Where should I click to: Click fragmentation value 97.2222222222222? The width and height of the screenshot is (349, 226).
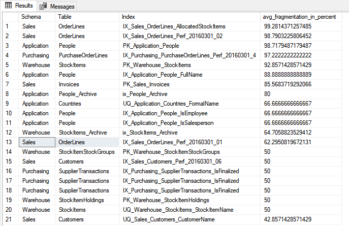pos(301,55)
